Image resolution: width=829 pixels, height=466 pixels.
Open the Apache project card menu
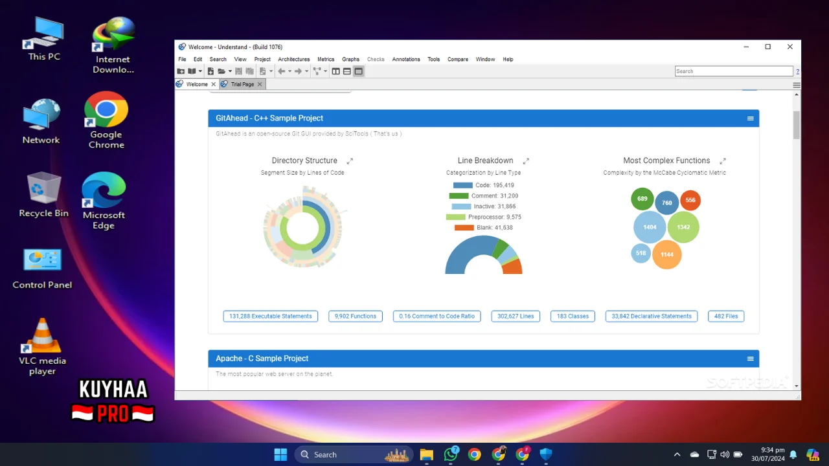coord(750,359)
